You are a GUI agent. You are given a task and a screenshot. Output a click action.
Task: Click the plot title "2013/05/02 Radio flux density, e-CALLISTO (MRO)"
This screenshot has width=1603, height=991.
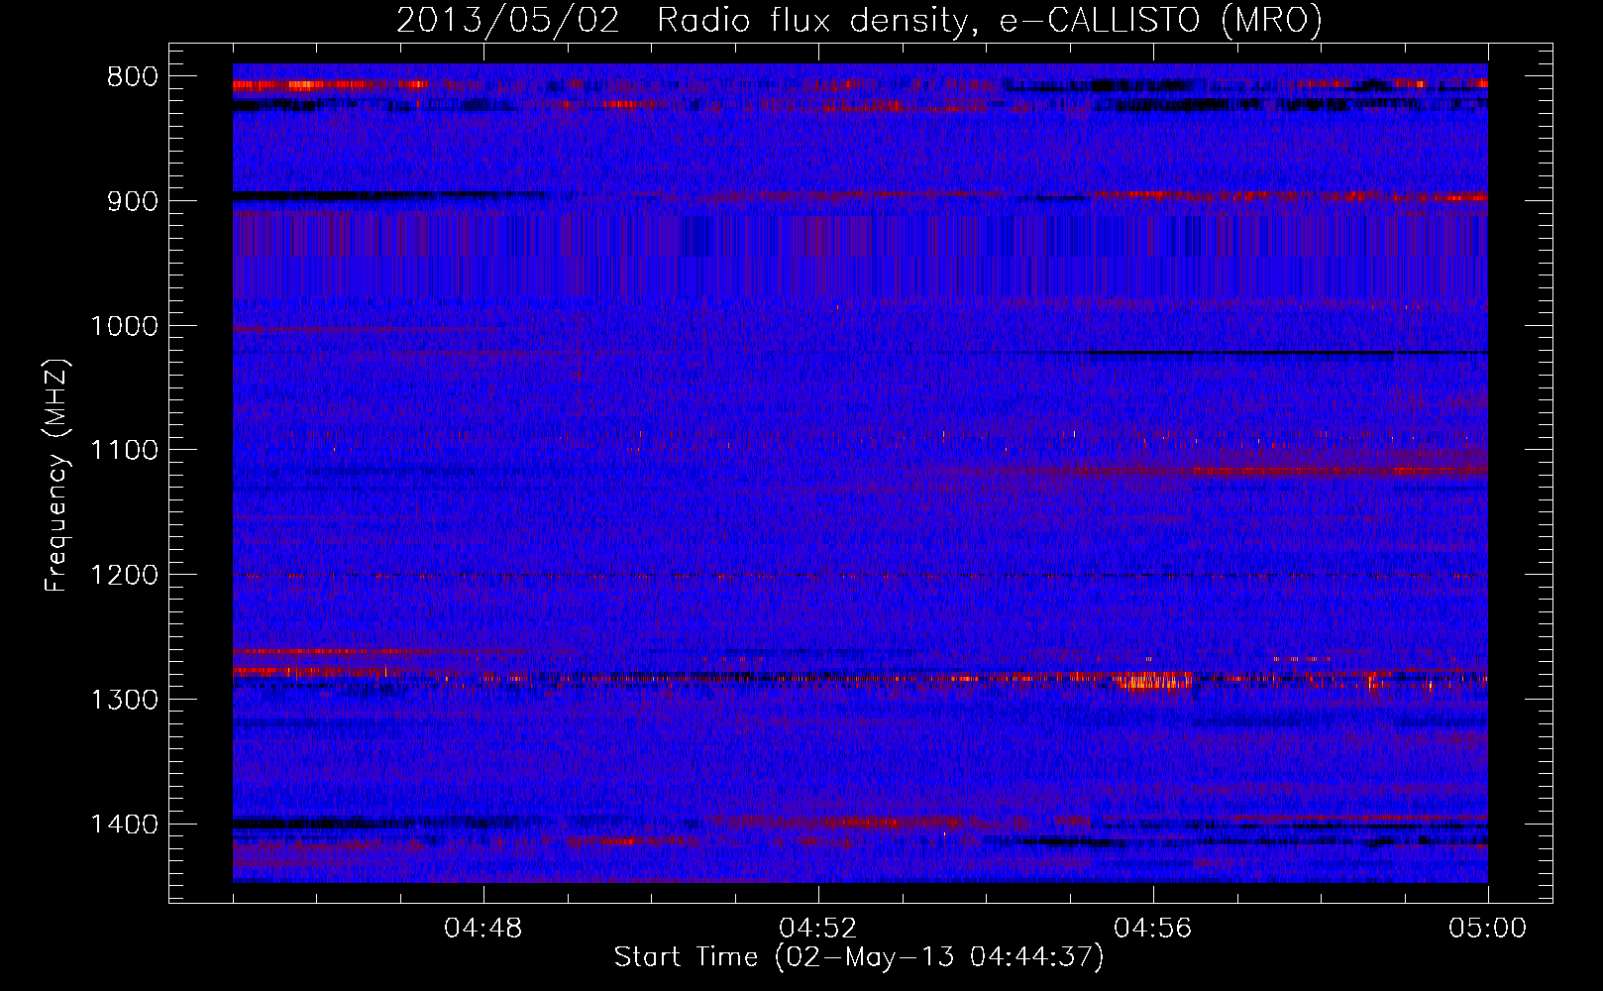tap(859, 20)
